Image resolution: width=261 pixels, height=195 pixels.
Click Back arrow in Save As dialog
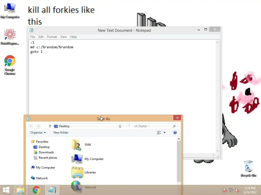(31, 126)
